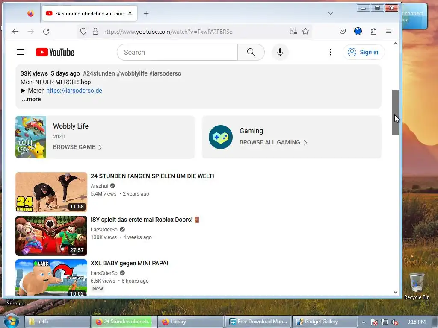Switch to Gadget Gallery taskbar item
The height and width of the screenshot is (328, 438).
click(325, 322)
